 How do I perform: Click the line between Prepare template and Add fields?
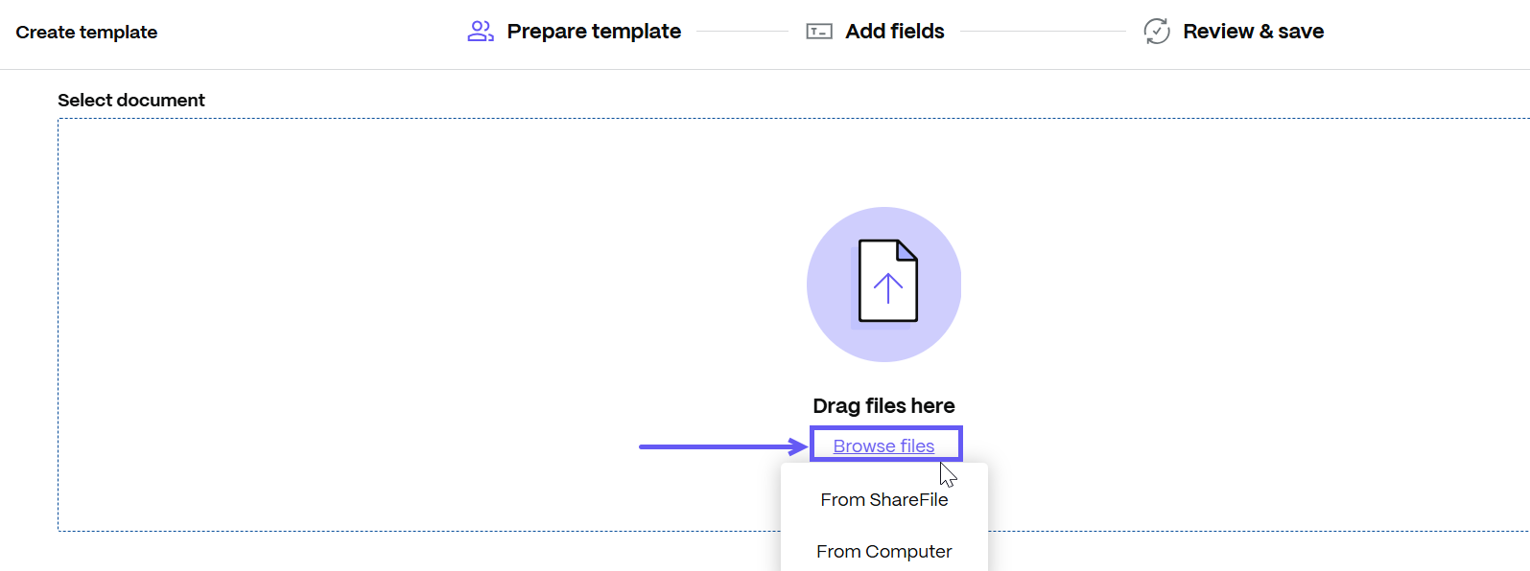pos(742,32)
